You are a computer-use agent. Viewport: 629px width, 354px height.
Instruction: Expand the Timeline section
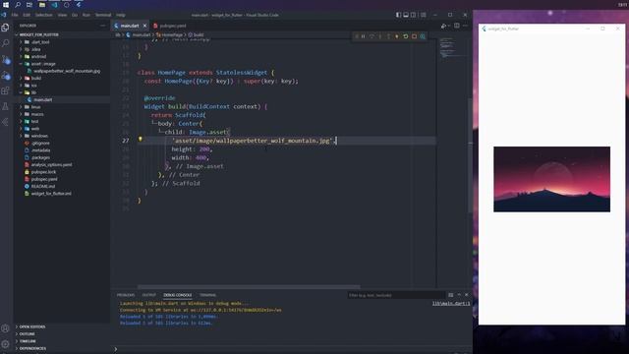[62, 341]
